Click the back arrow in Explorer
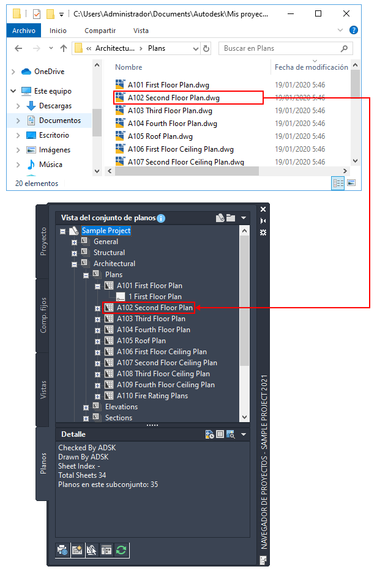 click(18, 48)
